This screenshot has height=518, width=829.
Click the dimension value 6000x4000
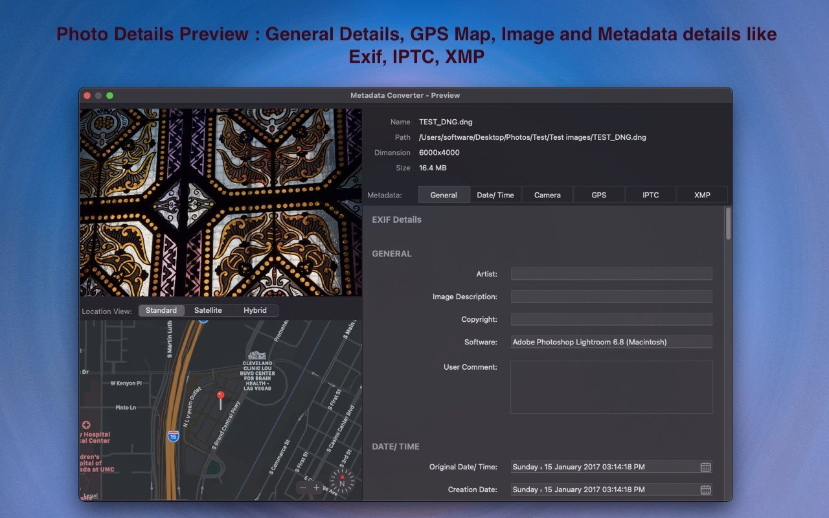point(439,153)
